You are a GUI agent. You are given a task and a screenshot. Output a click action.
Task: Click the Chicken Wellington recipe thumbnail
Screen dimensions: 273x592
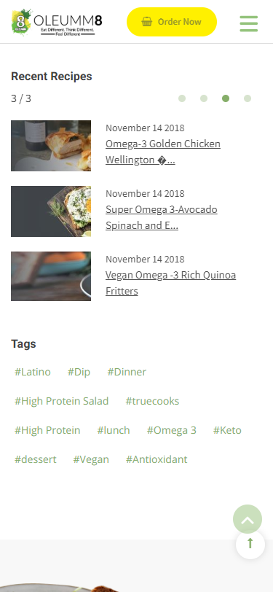[51, 146]
